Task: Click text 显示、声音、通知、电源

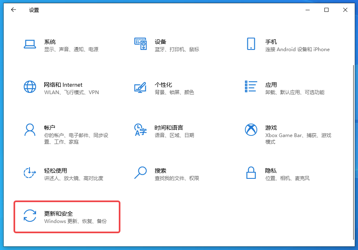Action: (71, 50)
